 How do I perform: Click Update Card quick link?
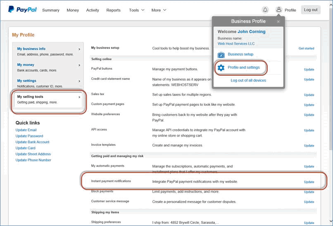25,148
